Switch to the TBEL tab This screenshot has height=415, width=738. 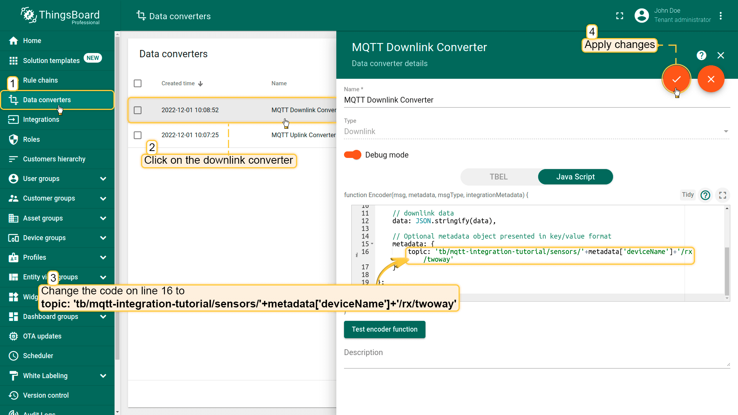499,177
